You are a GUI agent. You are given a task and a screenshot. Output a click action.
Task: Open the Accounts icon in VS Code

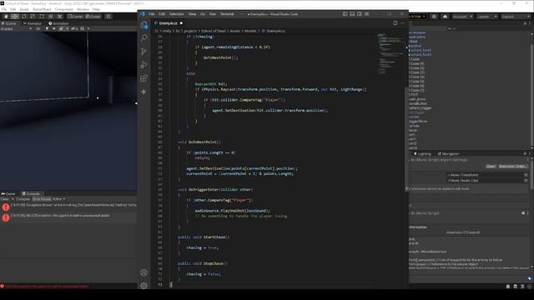point(144,272)
